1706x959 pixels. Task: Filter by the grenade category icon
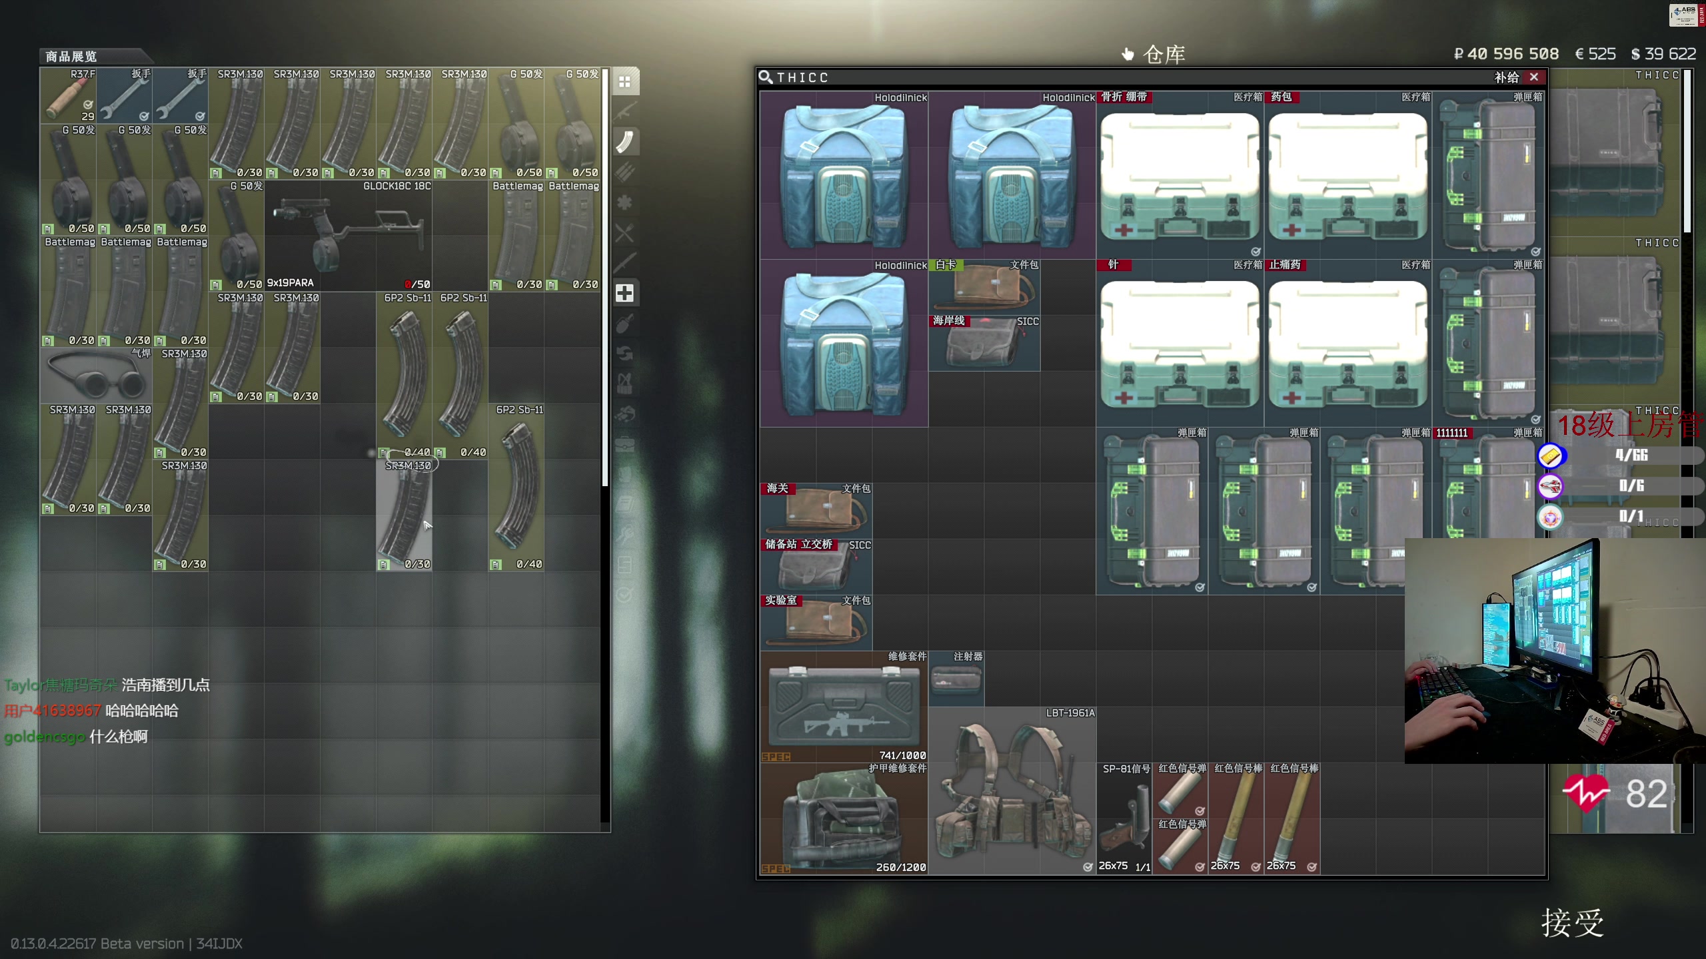tap(624, 324)
